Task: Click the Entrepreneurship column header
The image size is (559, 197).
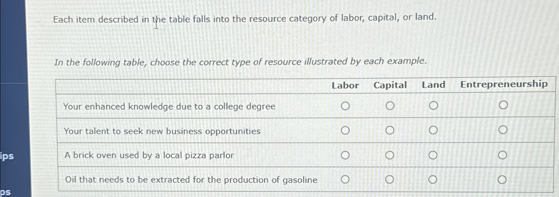Action: tap(504, 84)
